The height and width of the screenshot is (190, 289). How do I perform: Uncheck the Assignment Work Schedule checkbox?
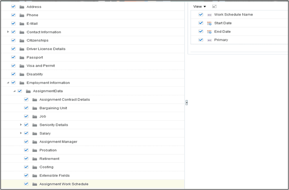(x=26, y=184)
